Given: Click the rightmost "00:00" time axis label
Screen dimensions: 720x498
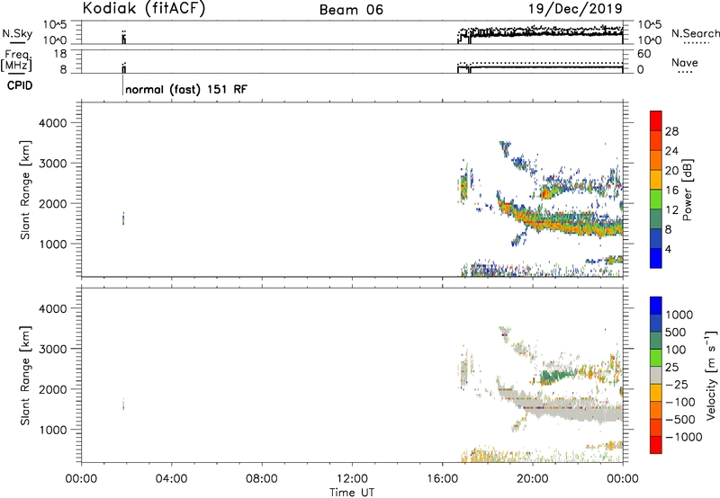Looking at the screenshot, I should [x=623, y=479].
